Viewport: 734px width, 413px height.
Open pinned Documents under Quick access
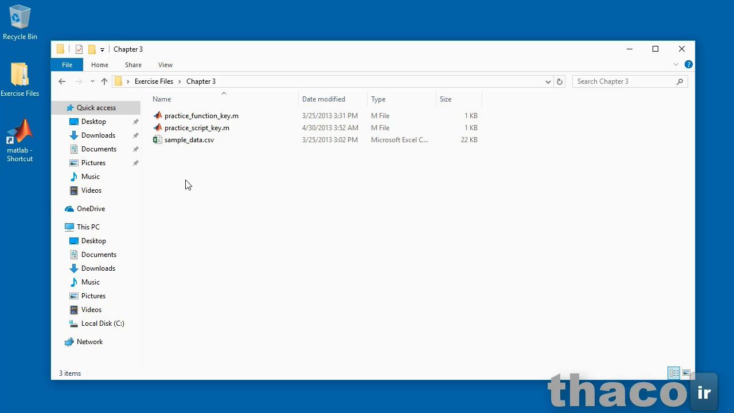coord(99,149)
